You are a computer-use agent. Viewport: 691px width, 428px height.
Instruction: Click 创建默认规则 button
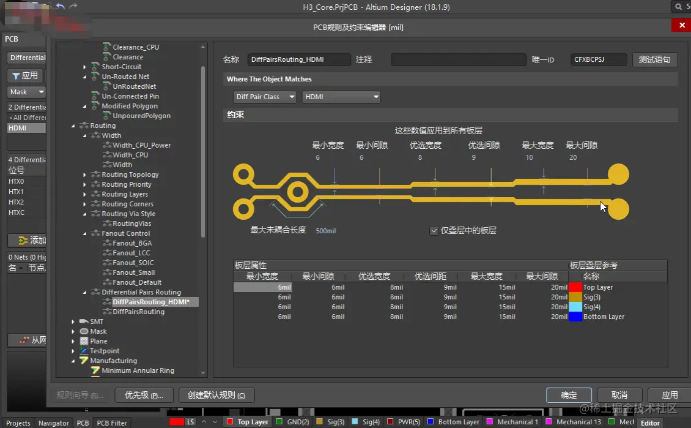click(216, 395)
